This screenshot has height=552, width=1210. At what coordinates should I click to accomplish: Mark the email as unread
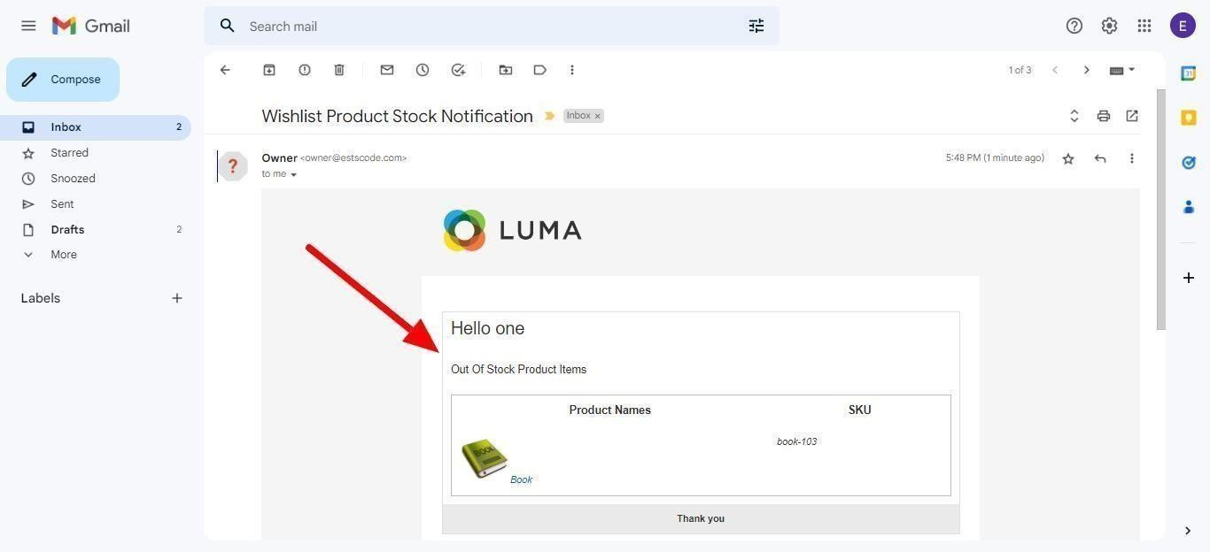click(387, 70)
